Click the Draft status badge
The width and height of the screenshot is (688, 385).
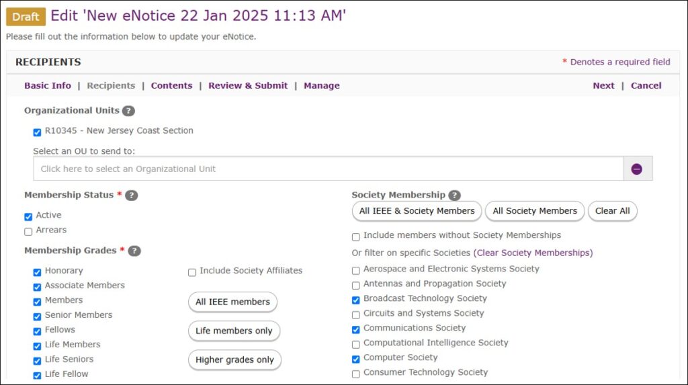pos(26,17)
